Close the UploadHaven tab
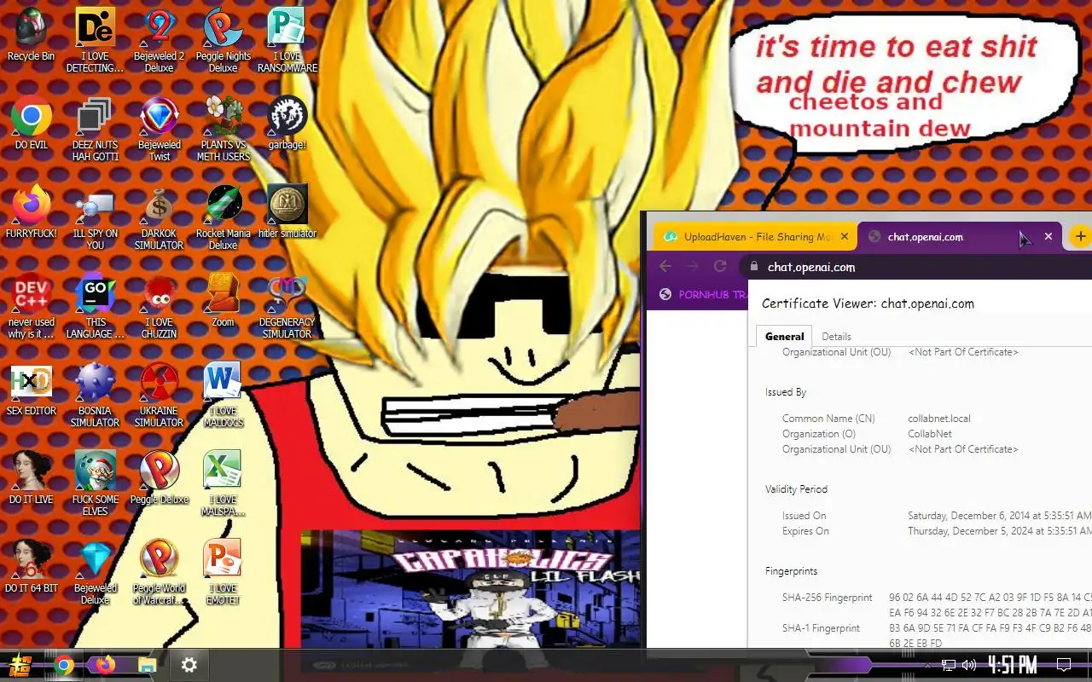The height and width of the screenshot is (682, 1092). tap(845, 237)
